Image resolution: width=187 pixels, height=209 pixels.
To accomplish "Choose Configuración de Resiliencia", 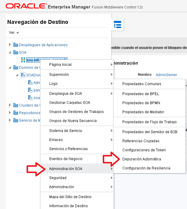I will point(150,168).
